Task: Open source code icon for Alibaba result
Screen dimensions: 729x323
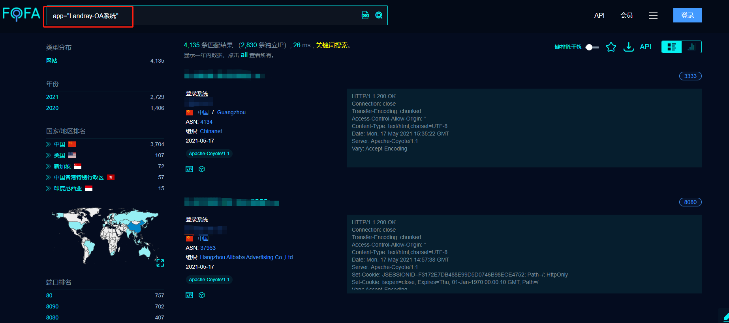Action: (190, 295)
